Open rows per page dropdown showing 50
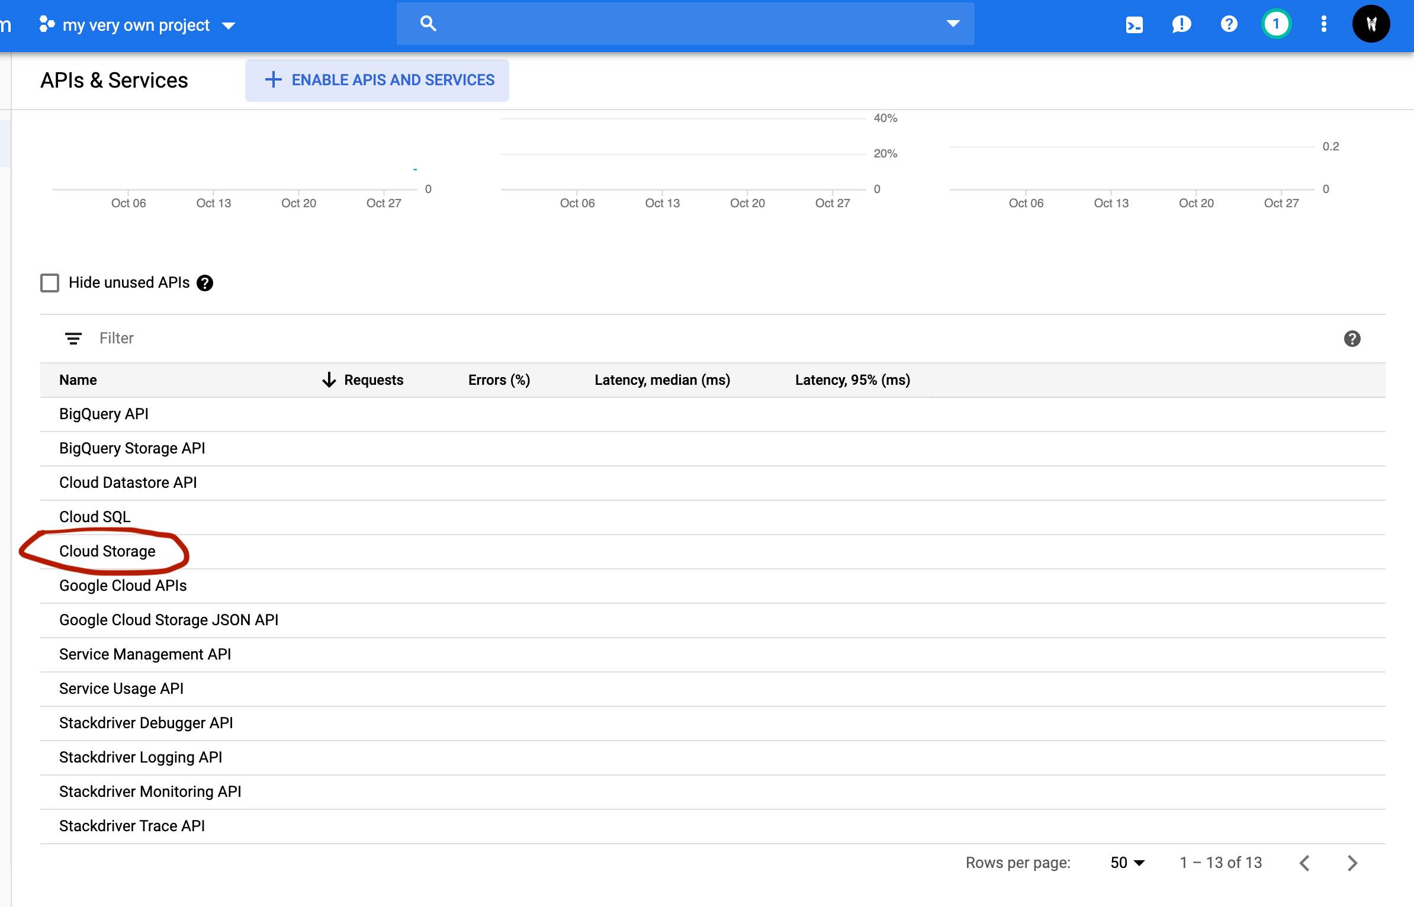The width and height of the screenshot is (1414, 907). tap(1127, 863)
